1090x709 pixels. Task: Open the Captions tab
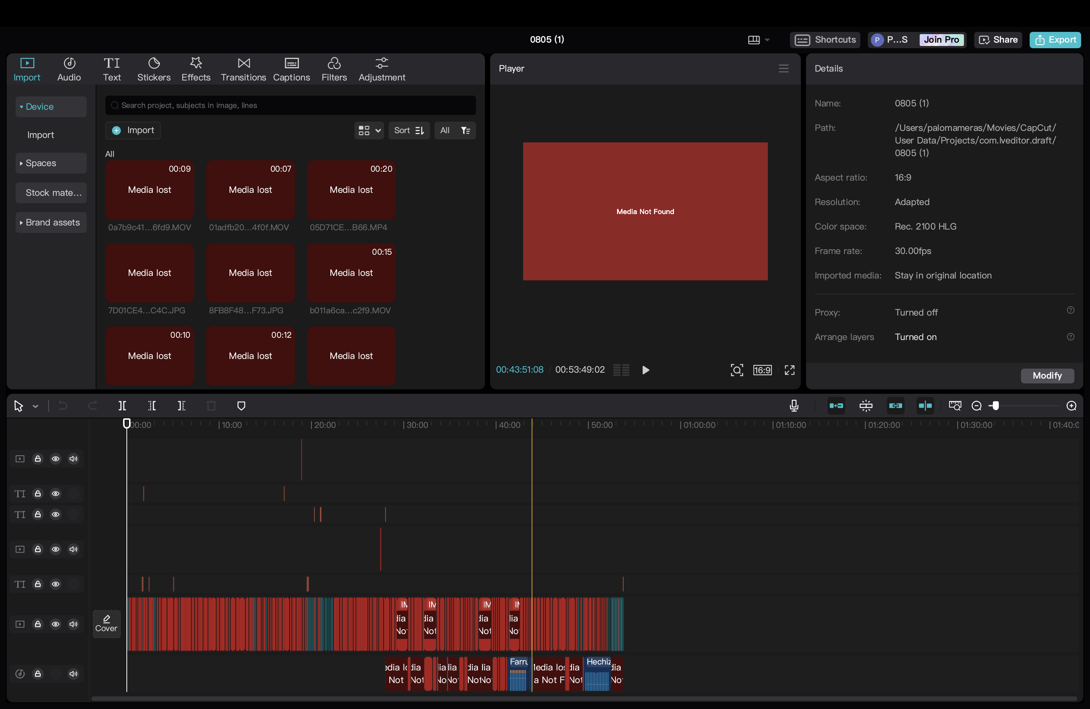click(x=291, y=69)
